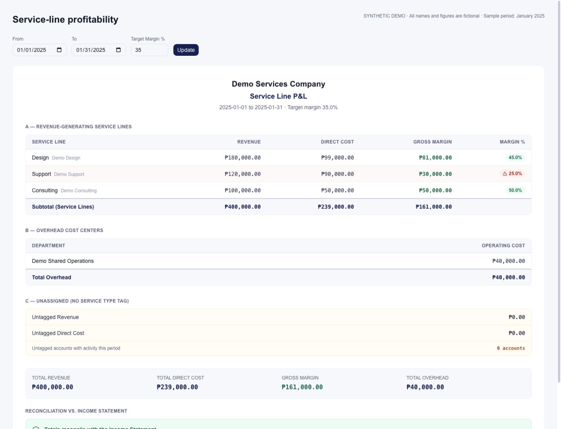Click Total Overhead row label

click(51, 277)
